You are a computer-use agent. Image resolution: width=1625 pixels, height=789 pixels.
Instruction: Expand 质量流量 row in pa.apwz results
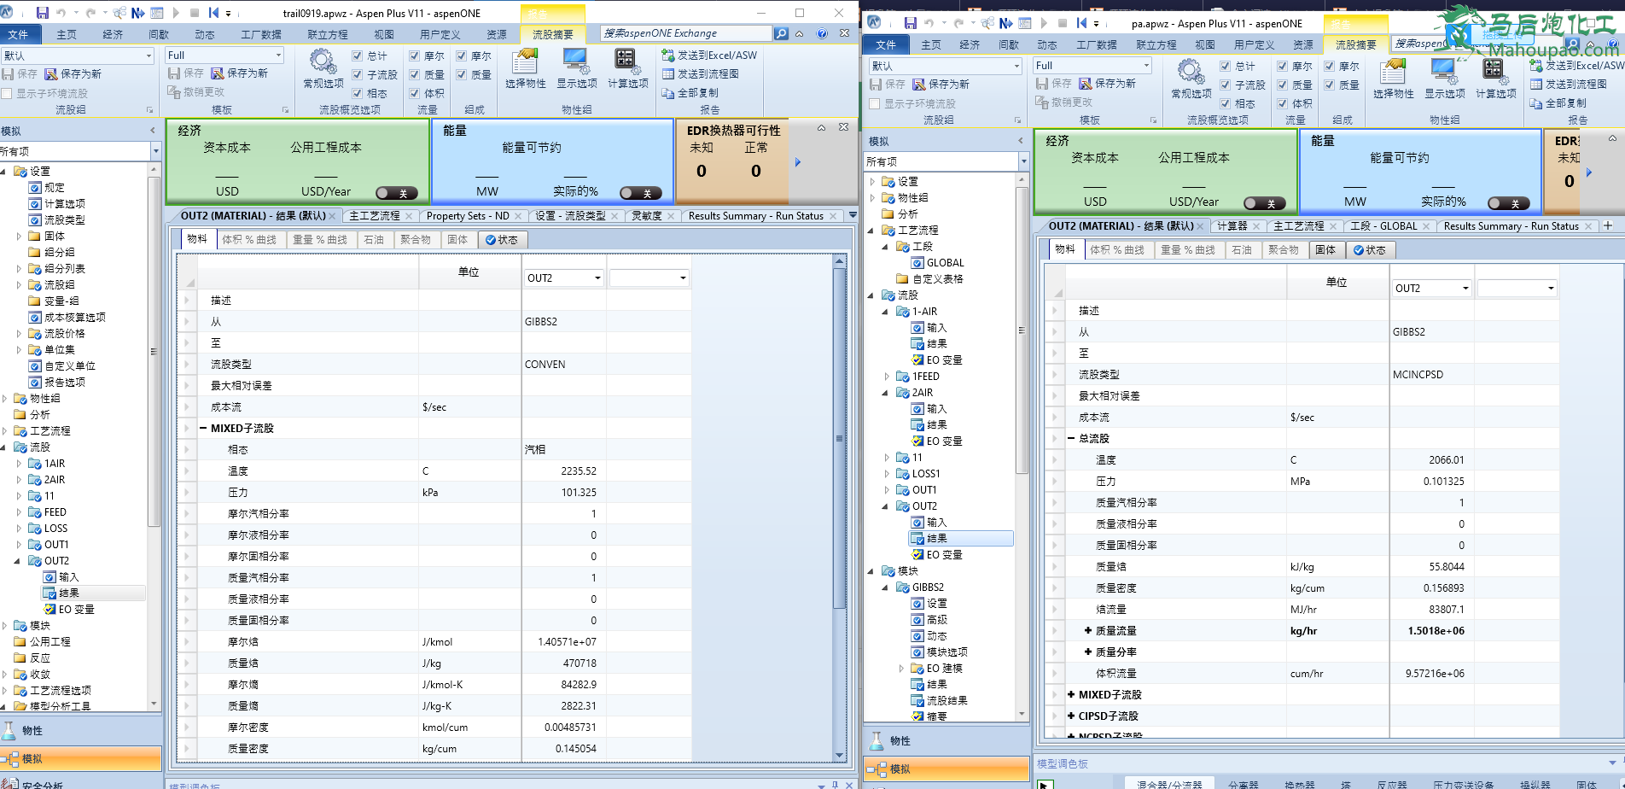point(1088,631)
